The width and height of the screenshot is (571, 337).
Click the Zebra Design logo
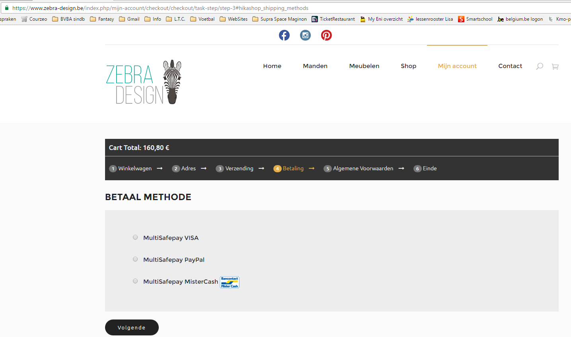[x=144, y=82]
